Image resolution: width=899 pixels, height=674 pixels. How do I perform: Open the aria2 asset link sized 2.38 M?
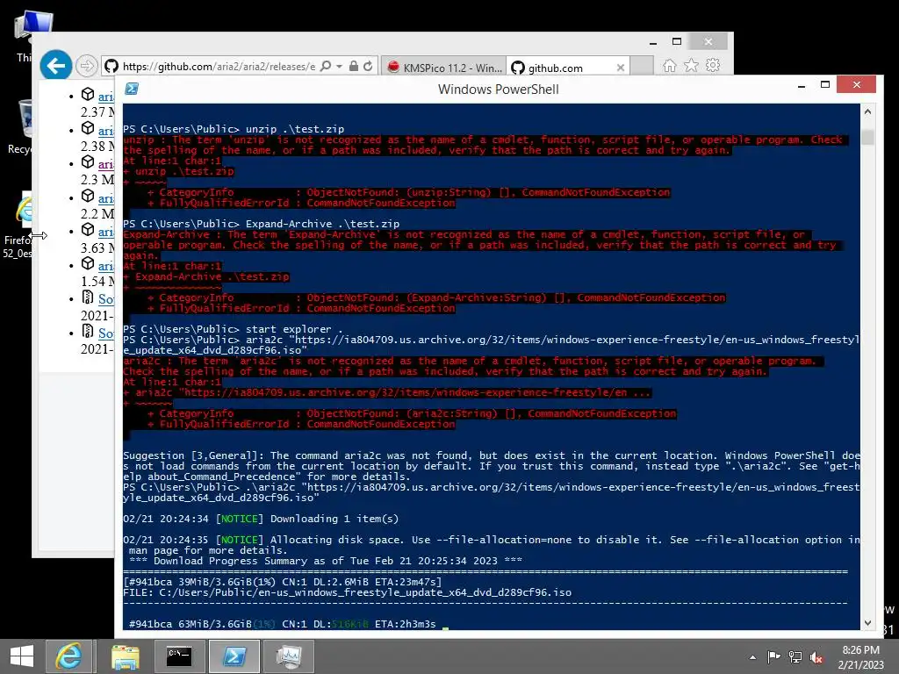tap(106, 132)
